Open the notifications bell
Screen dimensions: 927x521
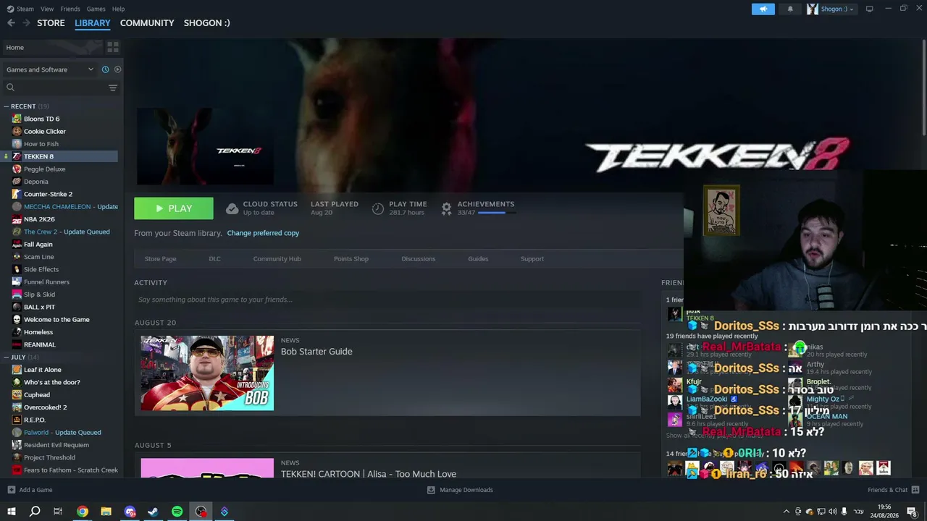point(790,9)
